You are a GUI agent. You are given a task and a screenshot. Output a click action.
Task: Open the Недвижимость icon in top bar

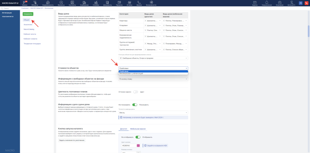[48, 3]
